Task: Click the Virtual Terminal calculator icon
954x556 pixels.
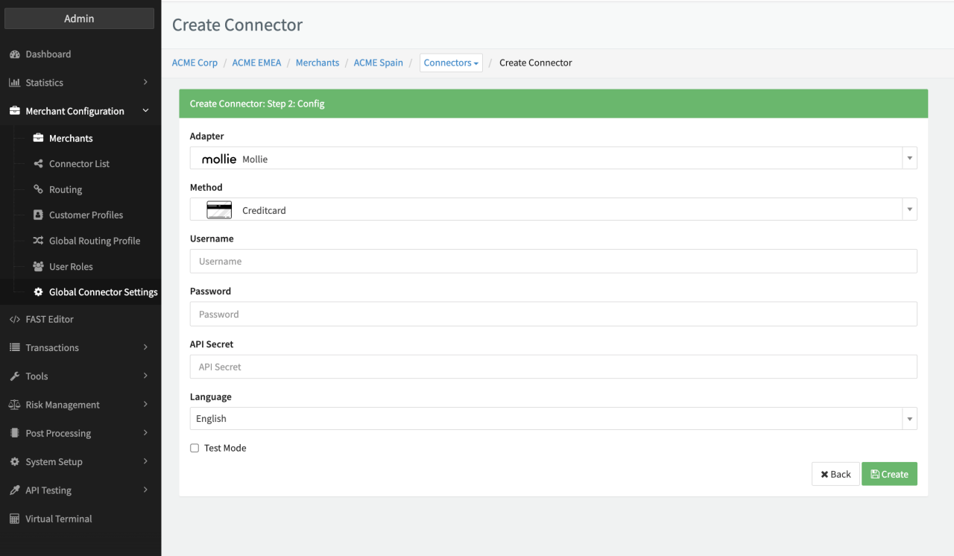Action: (14, 519)
